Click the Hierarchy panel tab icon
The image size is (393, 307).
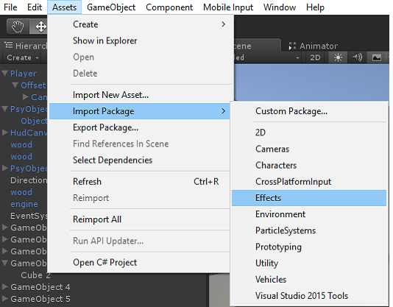pyautogui.click(x=9, y=46)
